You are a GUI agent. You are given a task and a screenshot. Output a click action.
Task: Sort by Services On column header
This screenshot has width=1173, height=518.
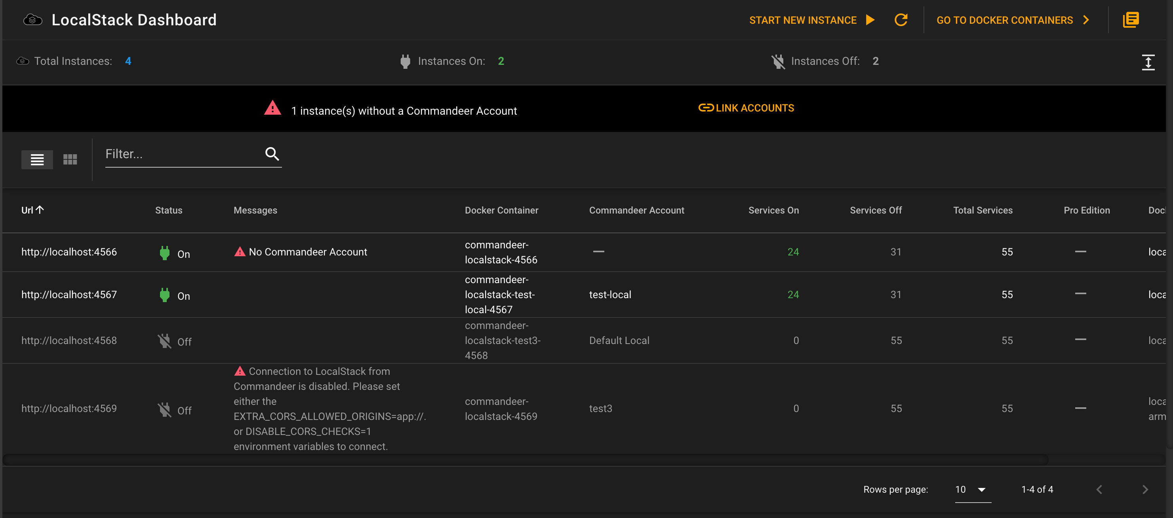pyautogui.click(x=773, y=210)
